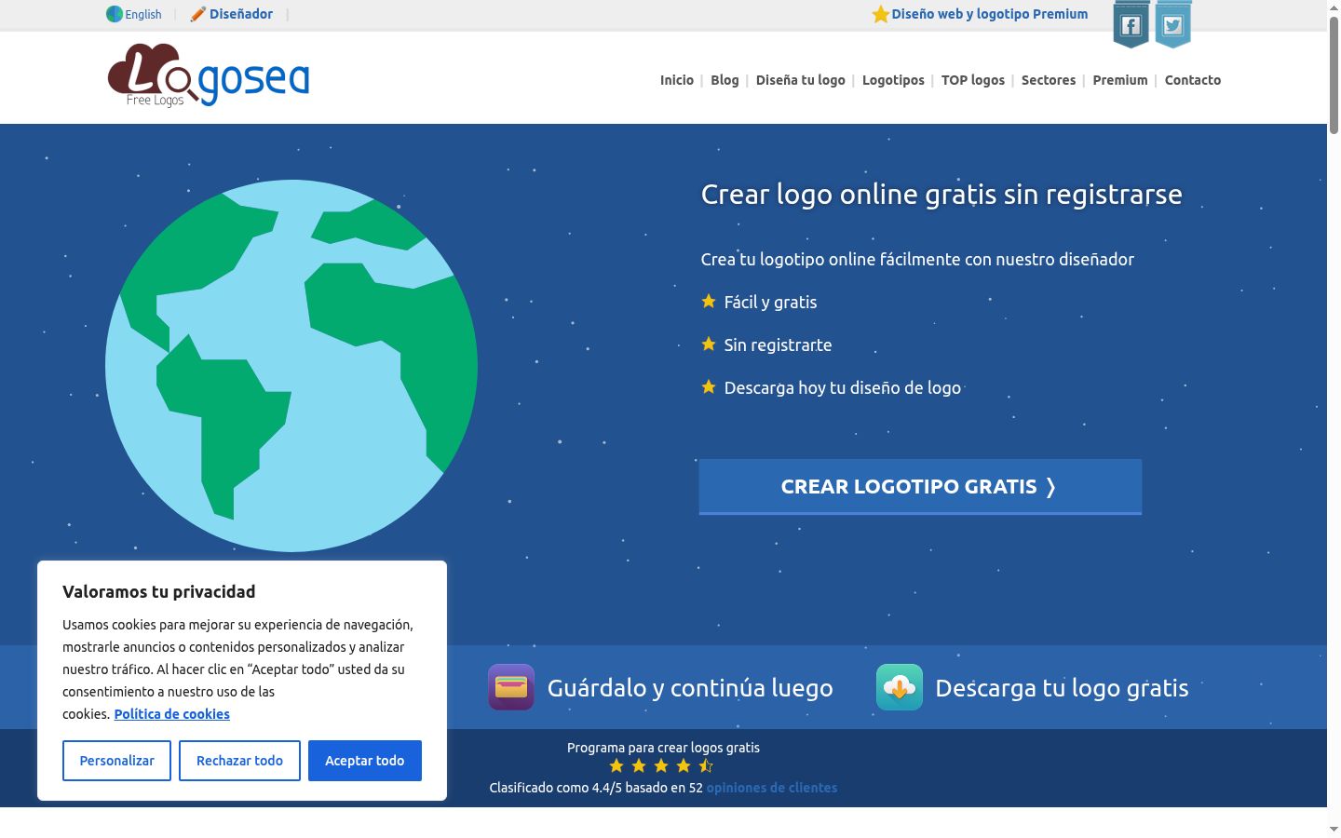Accept all cookies with Aceptar todo
The image size is (1341, 838).
coord(365,761)
